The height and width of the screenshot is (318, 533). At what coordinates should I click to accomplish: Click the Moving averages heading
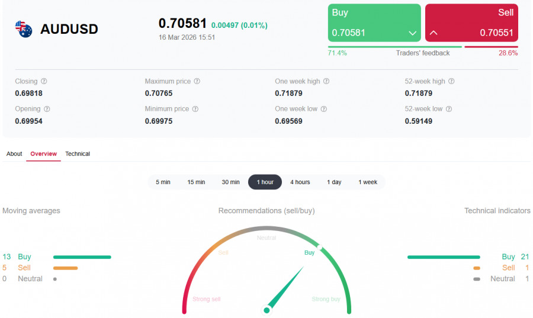point(31,211)
